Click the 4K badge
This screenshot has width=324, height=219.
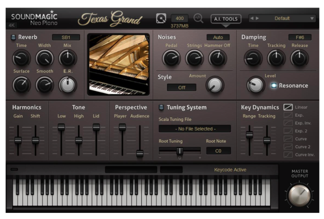point(12,25)
